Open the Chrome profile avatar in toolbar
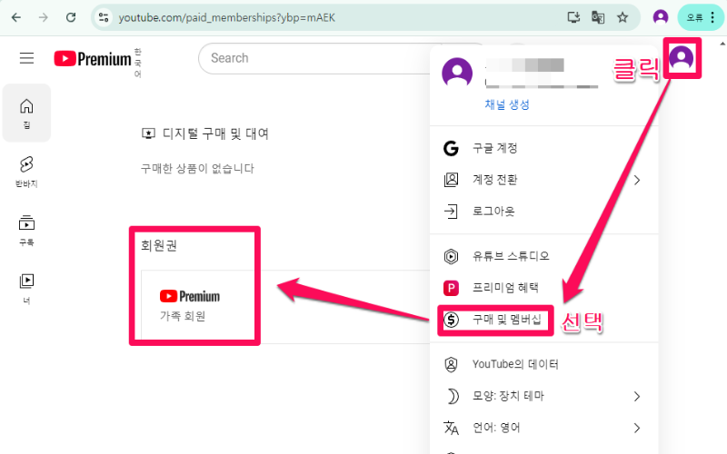The image size is (727, 454). pyautogui.click(x=661, y=17)
